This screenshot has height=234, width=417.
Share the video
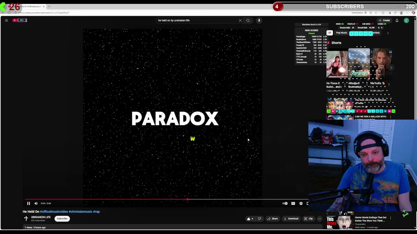click(272, 219)
